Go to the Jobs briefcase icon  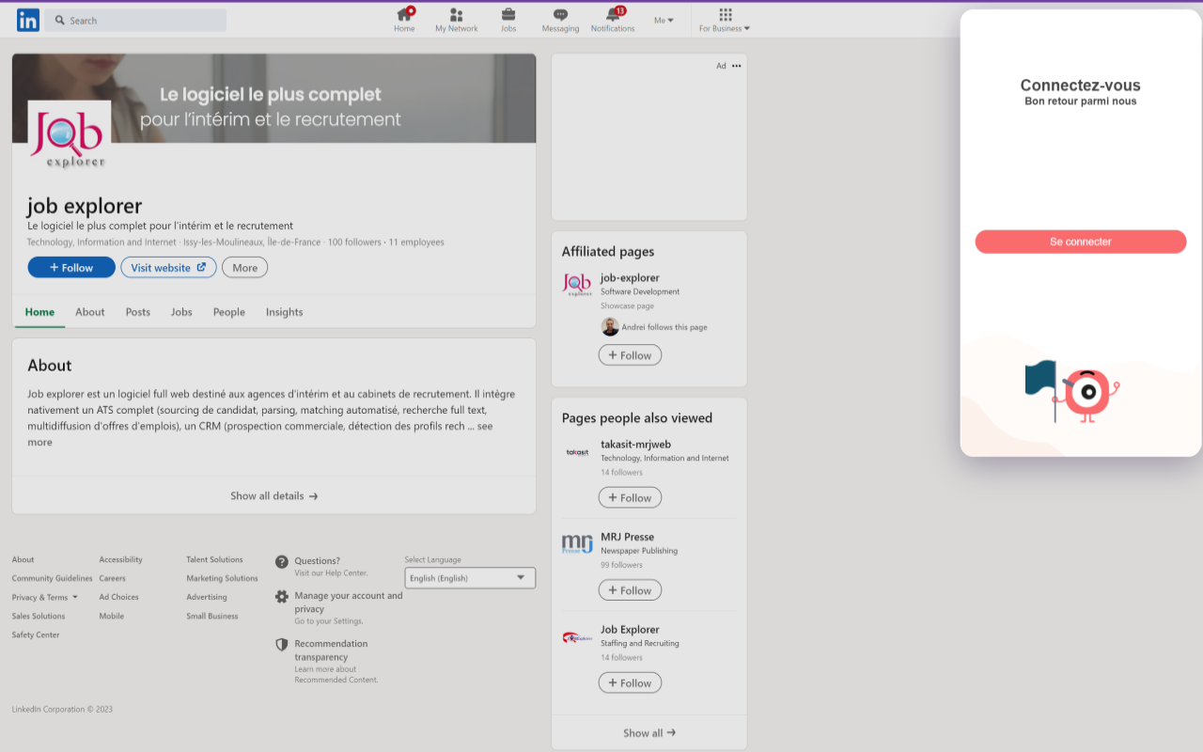tap(508, 15)
